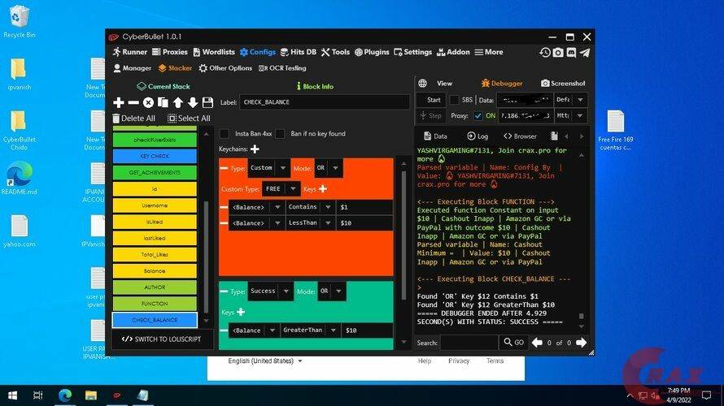Open the Discord chat icon in the top bar
Viewport: 724px width, 406px height.
572,52
